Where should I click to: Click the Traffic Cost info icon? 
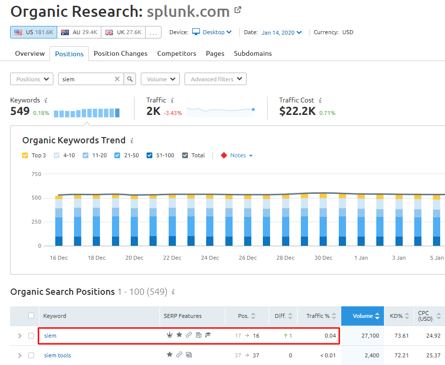pyautogui.click(x=320, y=101)
